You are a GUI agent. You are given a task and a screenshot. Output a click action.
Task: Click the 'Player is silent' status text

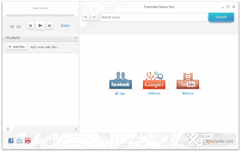pyautogui.click(x=40, y=8)
